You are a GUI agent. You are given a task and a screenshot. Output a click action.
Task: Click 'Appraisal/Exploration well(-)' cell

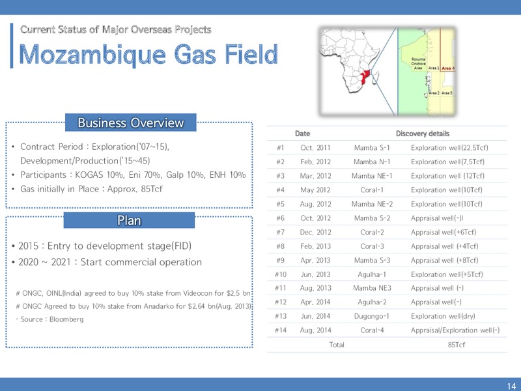[x=455, y=330]
